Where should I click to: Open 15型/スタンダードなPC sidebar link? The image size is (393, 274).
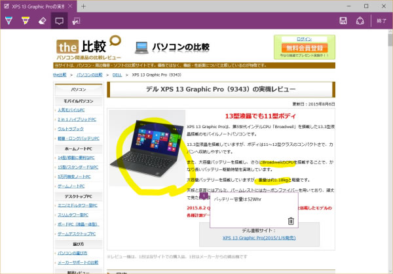tap(78, 167)
